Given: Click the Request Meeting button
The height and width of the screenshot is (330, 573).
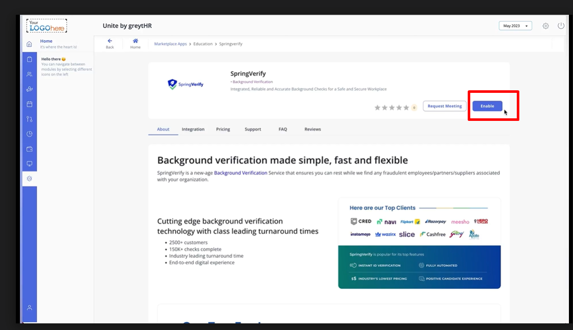Looking at the screenshot, I should pyautogui.click(x=444, y=106).
